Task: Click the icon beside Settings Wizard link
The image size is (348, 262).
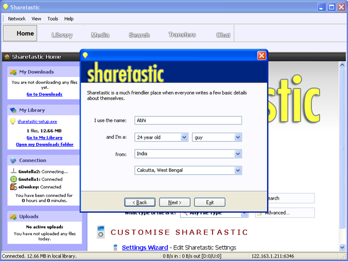Action: [115, 247]
